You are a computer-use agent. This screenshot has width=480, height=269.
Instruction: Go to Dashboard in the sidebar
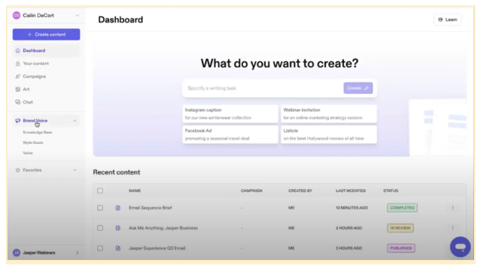pyautogui.click(x=46, y=51)
